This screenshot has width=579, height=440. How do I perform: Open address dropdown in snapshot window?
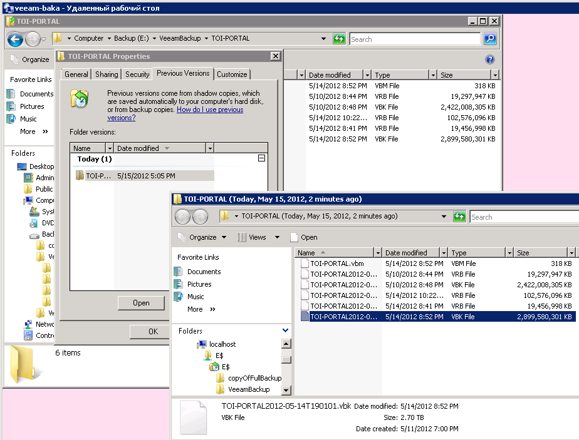coord(444,217)
